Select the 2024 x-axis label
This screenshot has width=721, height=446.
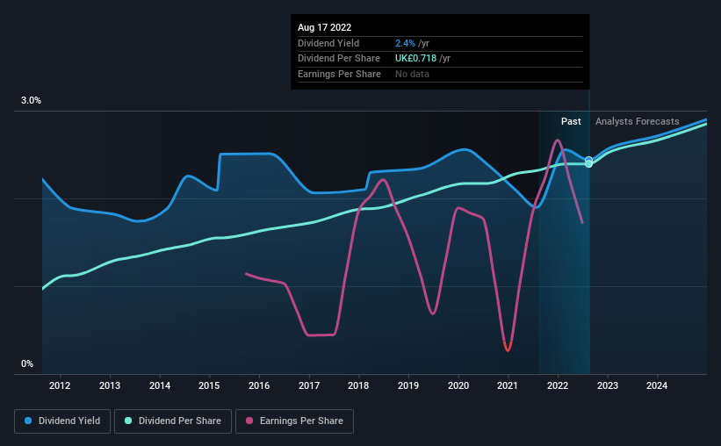pos(657,385)
